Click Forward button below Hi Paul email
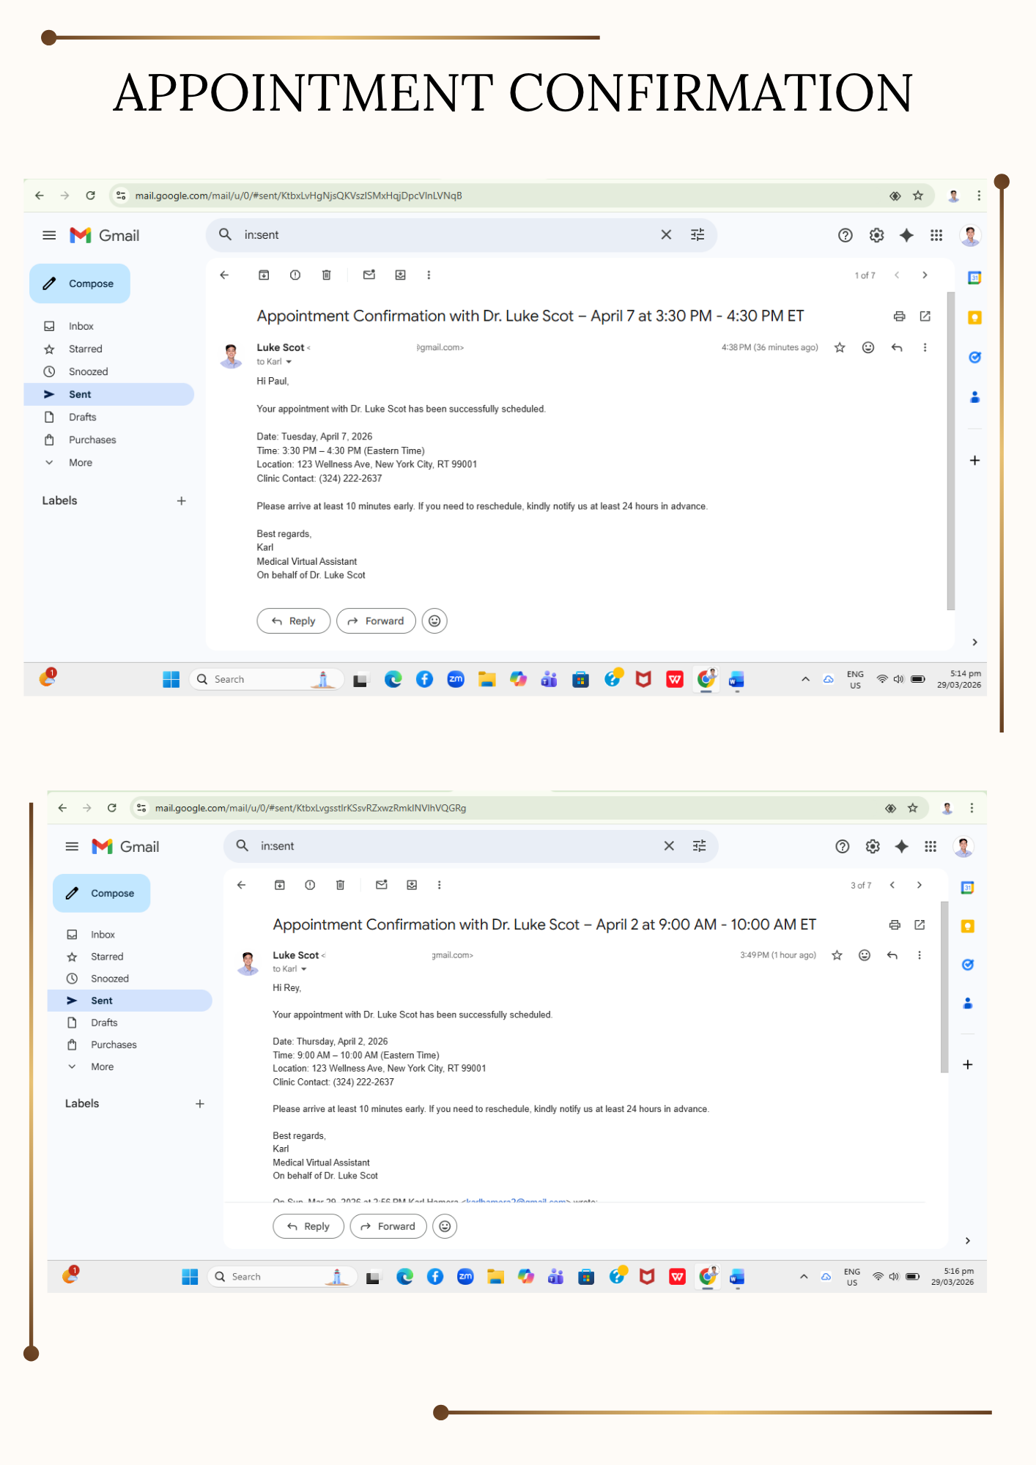This screenshot has height=1465, width=1036. pyautogui.click(x=376, y=621)
